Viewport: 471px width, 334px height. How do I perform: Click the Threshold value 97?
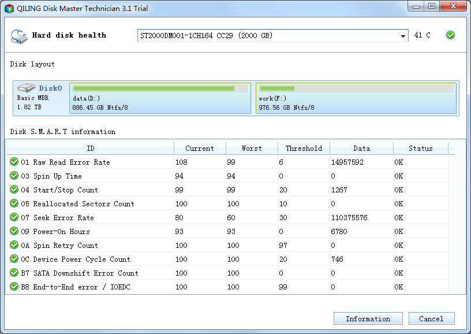point(283,246)
